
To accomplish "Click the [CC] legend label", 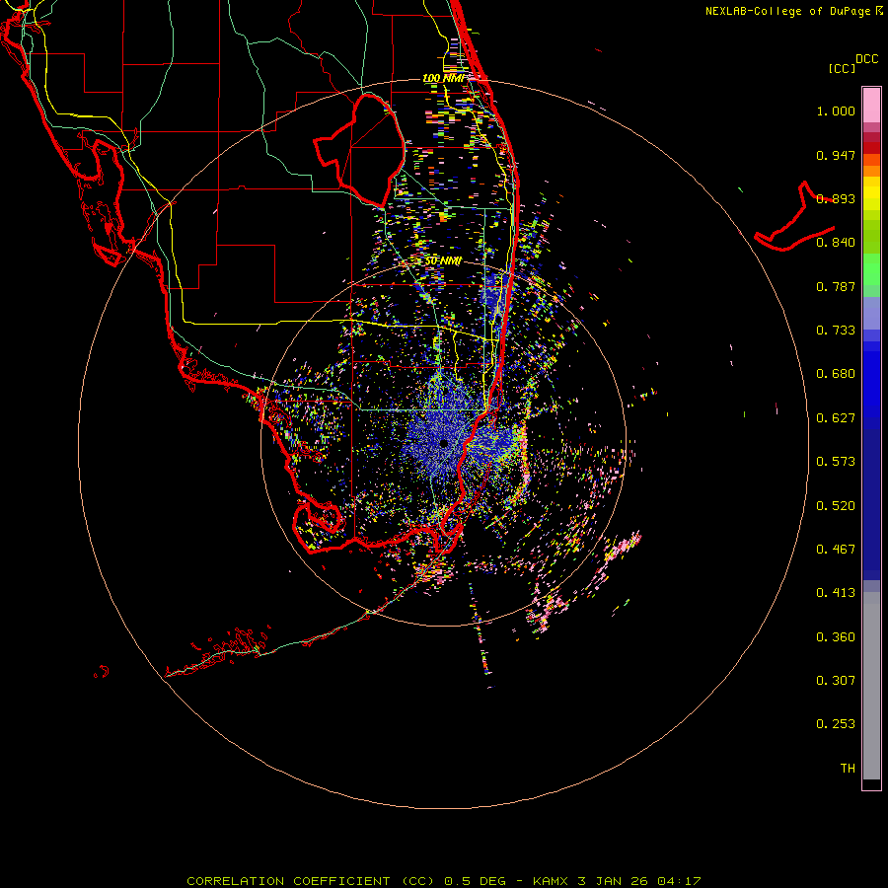I will pos(842,68).
